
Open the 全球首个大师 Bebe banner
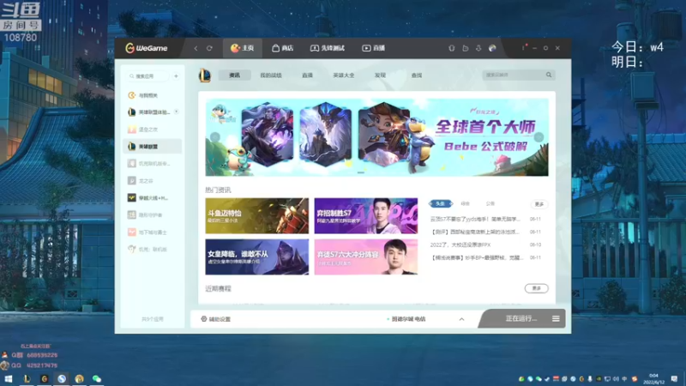[376, 137]
